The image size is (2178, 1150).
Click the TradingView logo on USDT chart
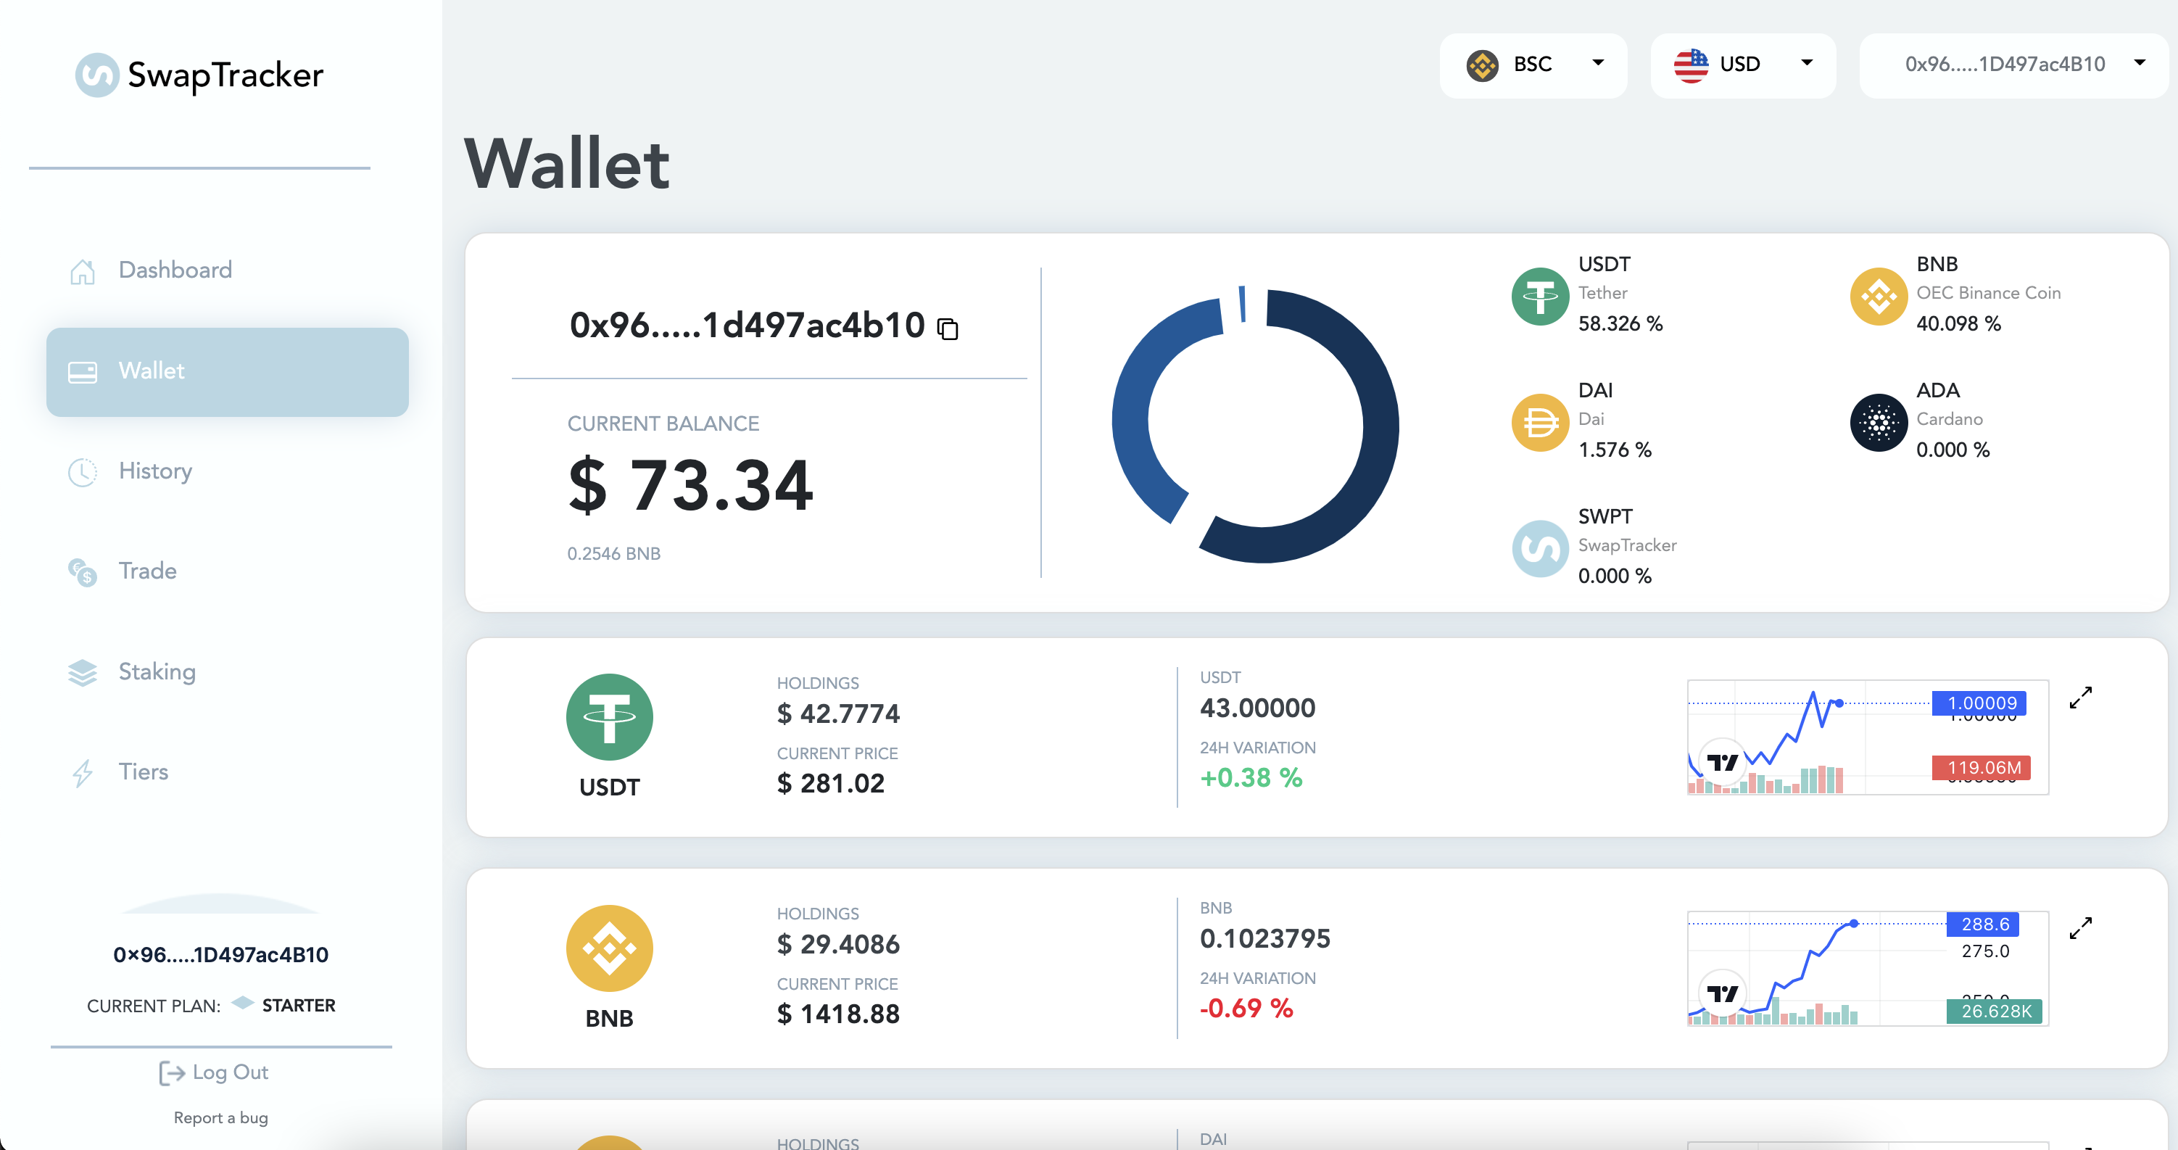[1721, 763]
